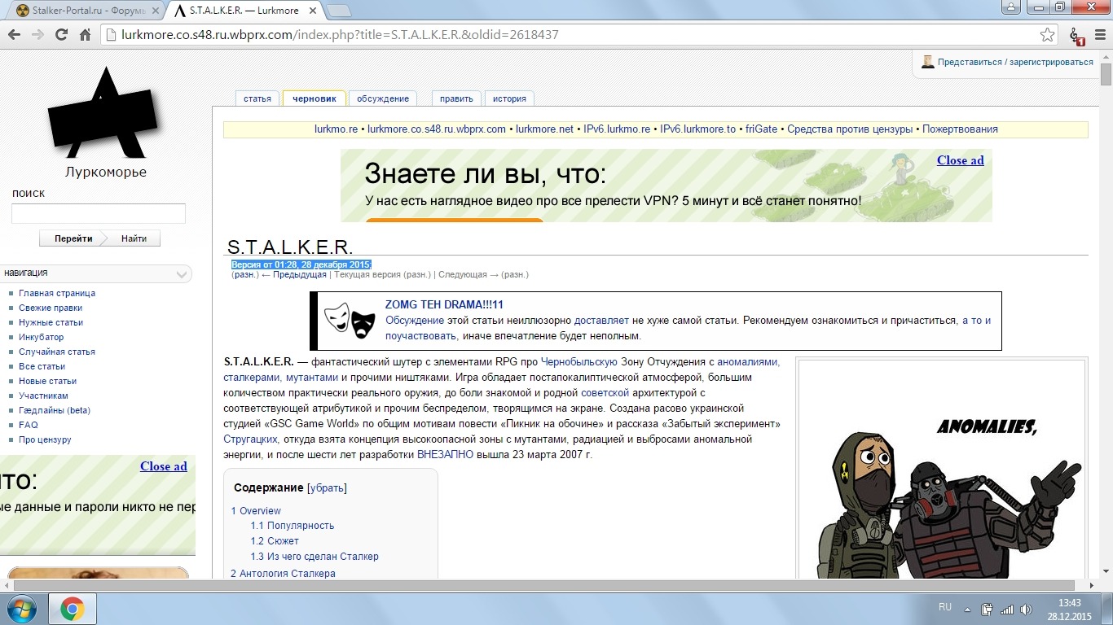Open Про цензуру sidebar link

tap(45, 439)
